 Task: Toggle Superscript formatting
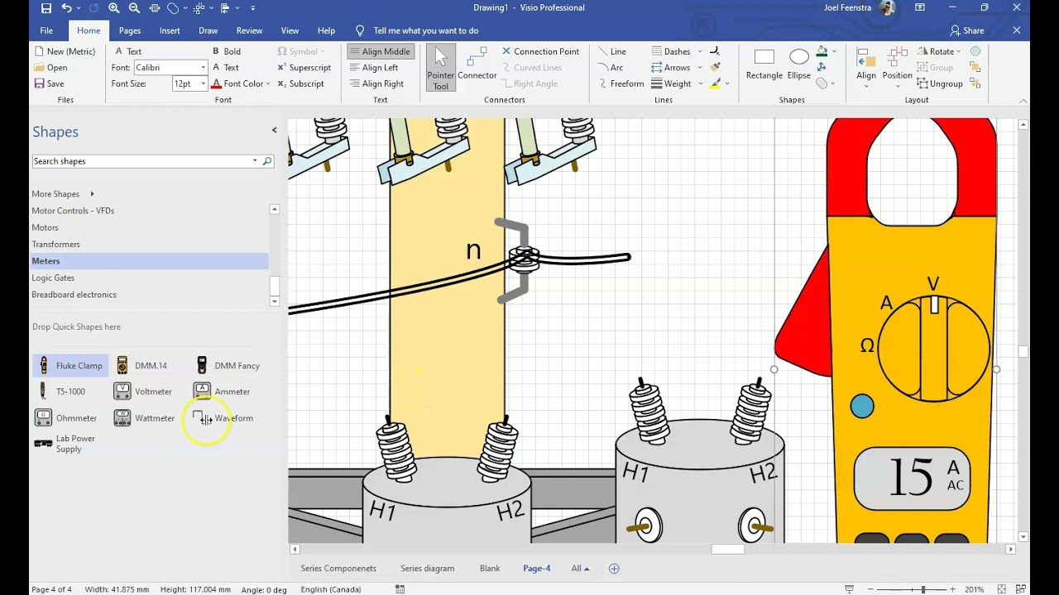304,68
